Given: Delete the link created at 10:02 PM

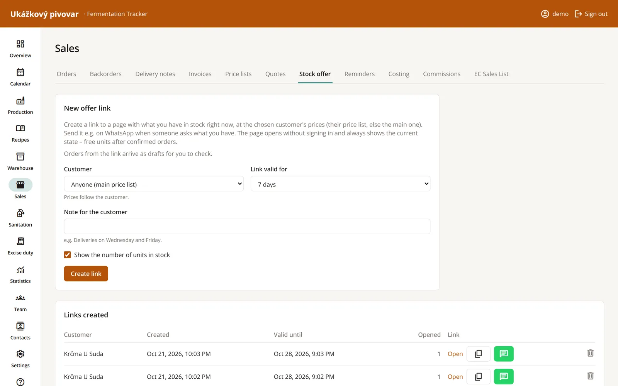Looking at the screenshot, I should coord(590,376).
